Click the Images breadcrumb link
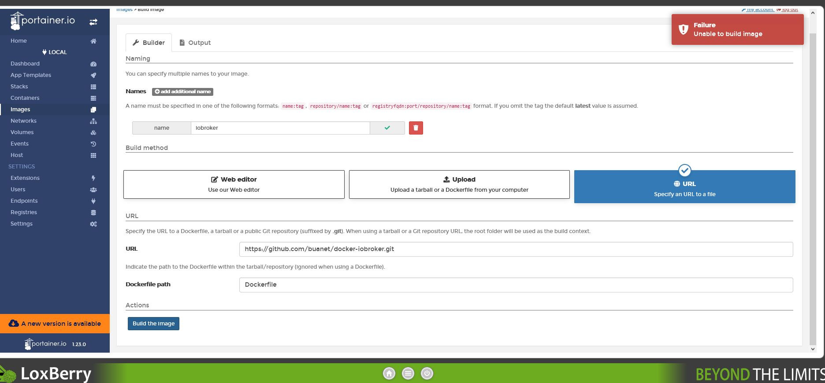 124,9
